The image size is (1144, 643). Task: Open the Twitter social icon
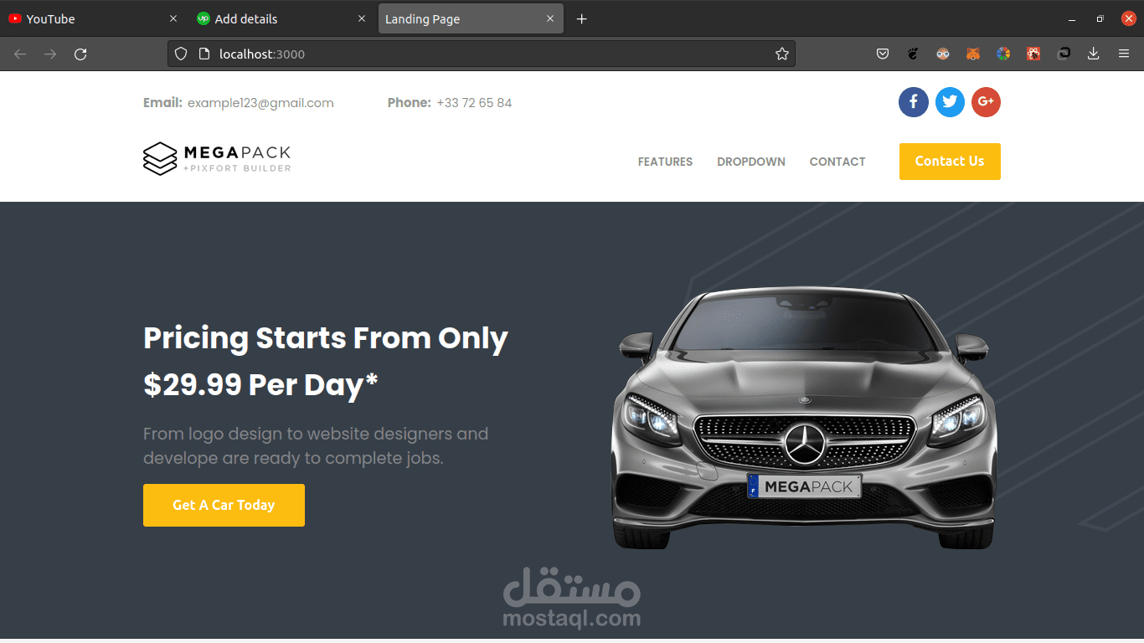tap(950, 102)
